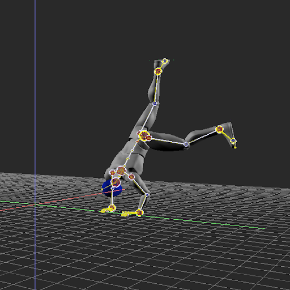Click the neck joint above the blue head

pos(116,182)
